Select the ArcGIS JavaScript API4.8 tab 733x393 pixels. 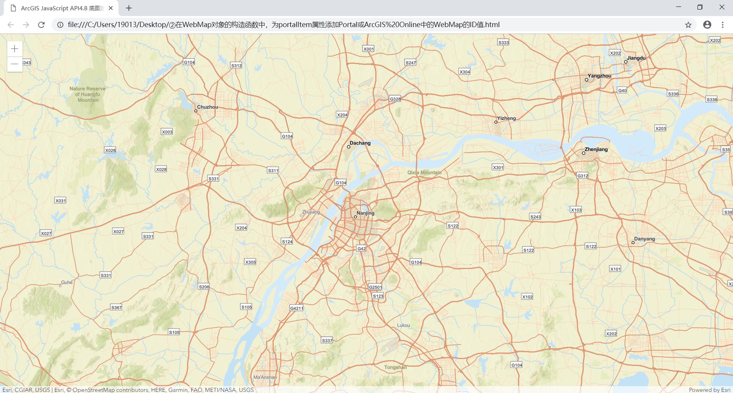pyautogui.click(x=61, y=8)
